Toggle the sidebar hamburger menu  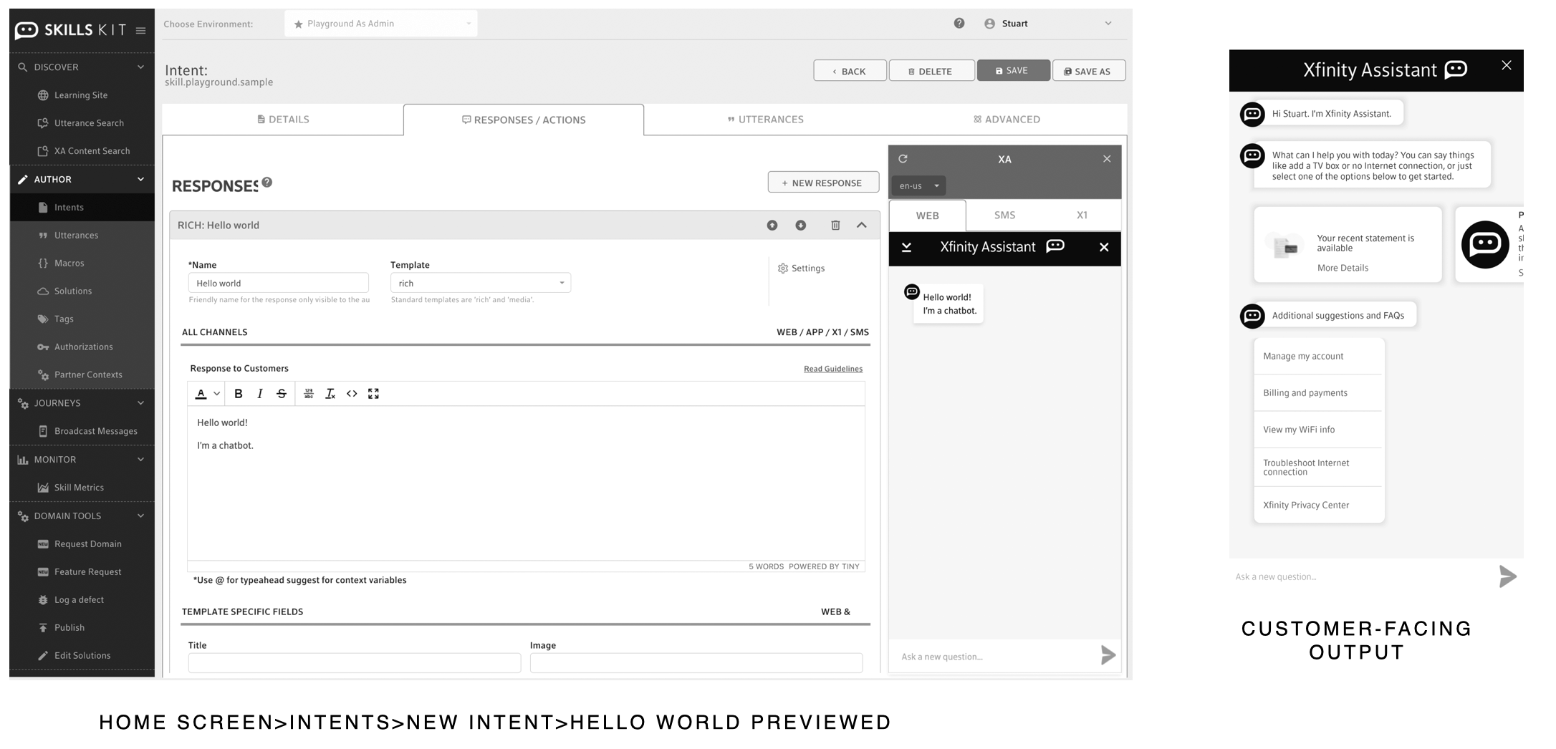click(140, 30)
